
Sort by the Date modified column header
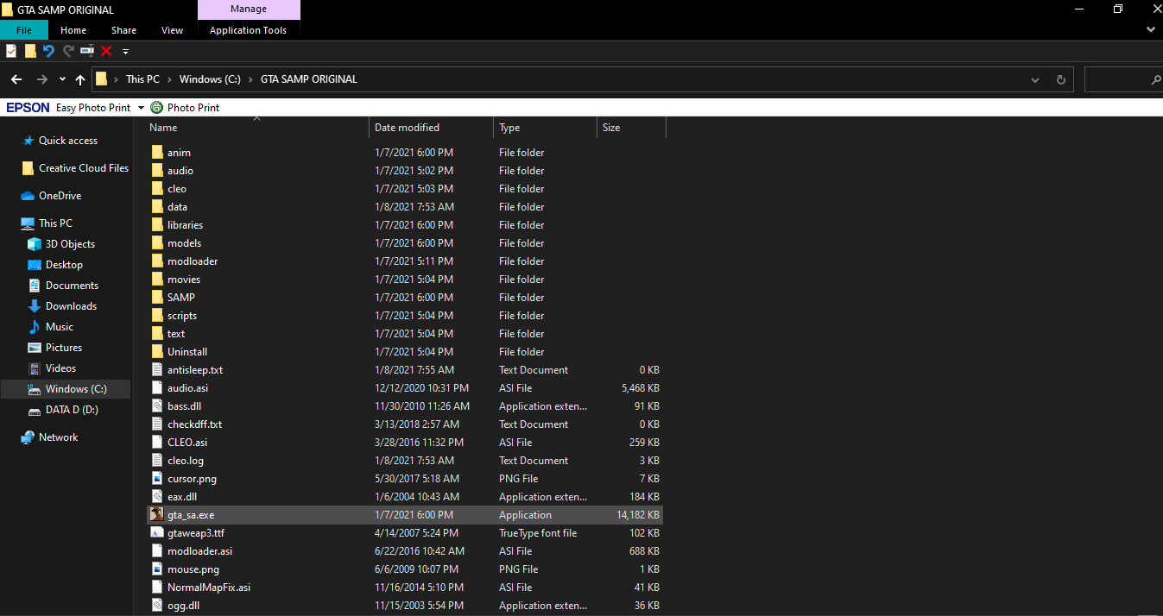coord(431,128)
